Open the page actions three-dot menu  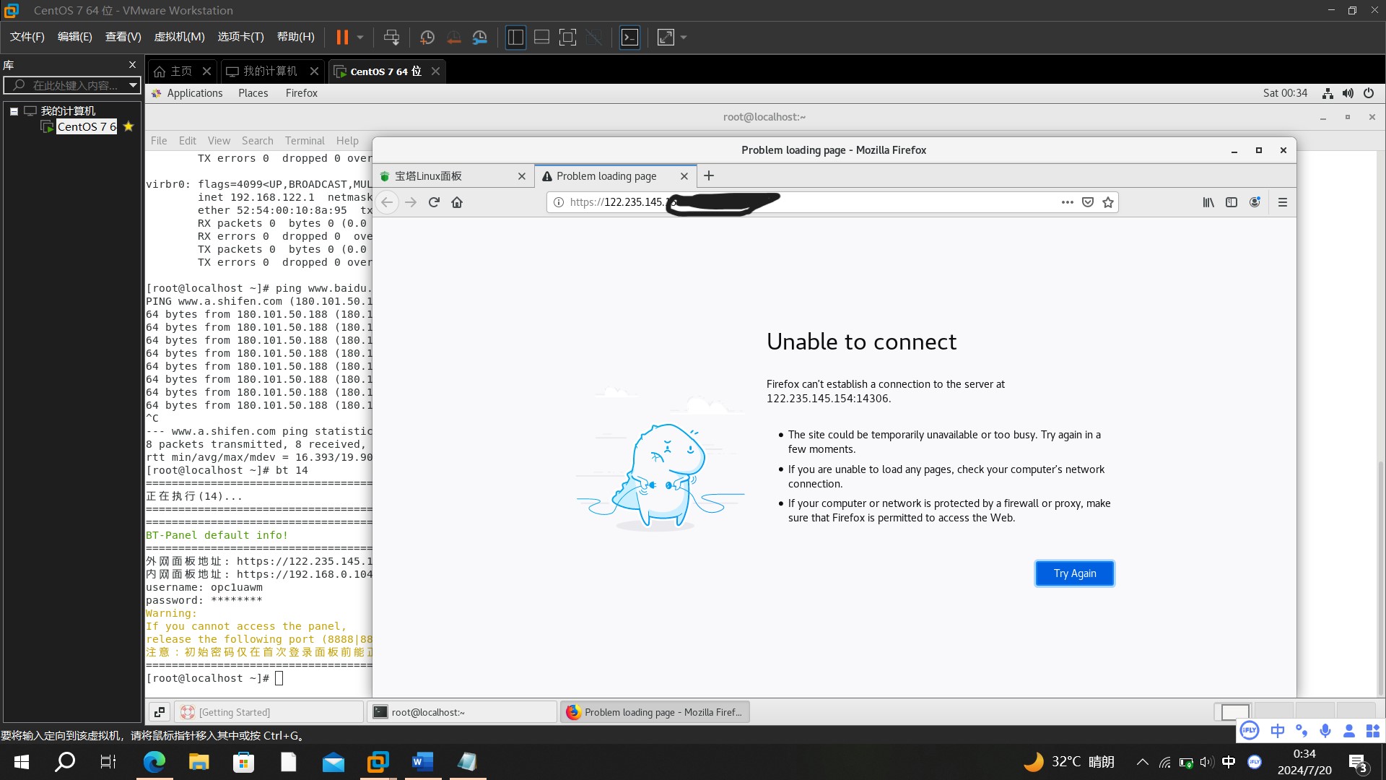coord(1067,202)
